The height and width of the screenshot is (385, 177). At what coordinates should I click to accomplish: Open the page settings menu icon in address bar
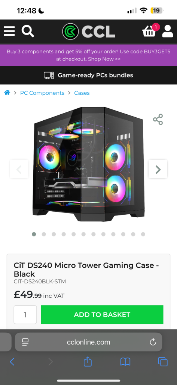(x=25, y=342)
